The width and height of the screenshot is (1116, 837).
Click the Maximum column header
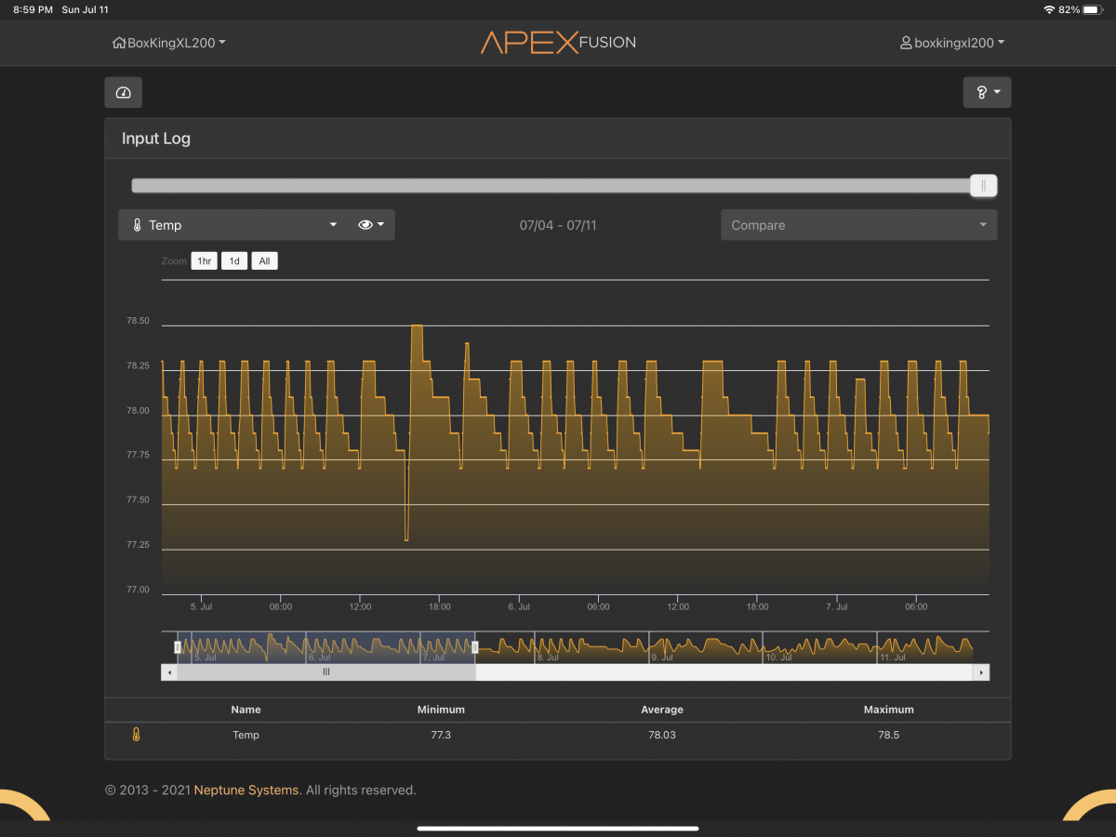point(889,710)
